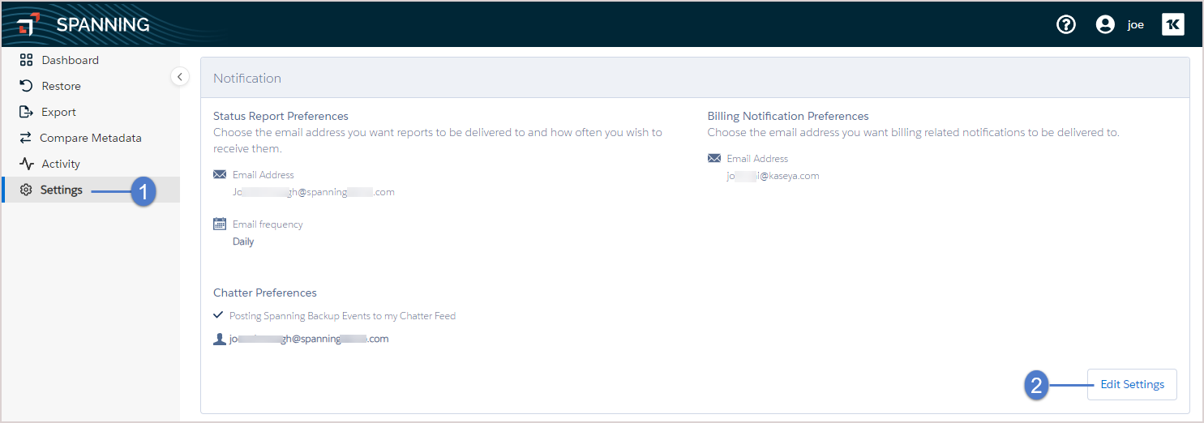Click the joe username in the header
The height and width of the screenshot is (423, 1204).
pos(1135,25)
